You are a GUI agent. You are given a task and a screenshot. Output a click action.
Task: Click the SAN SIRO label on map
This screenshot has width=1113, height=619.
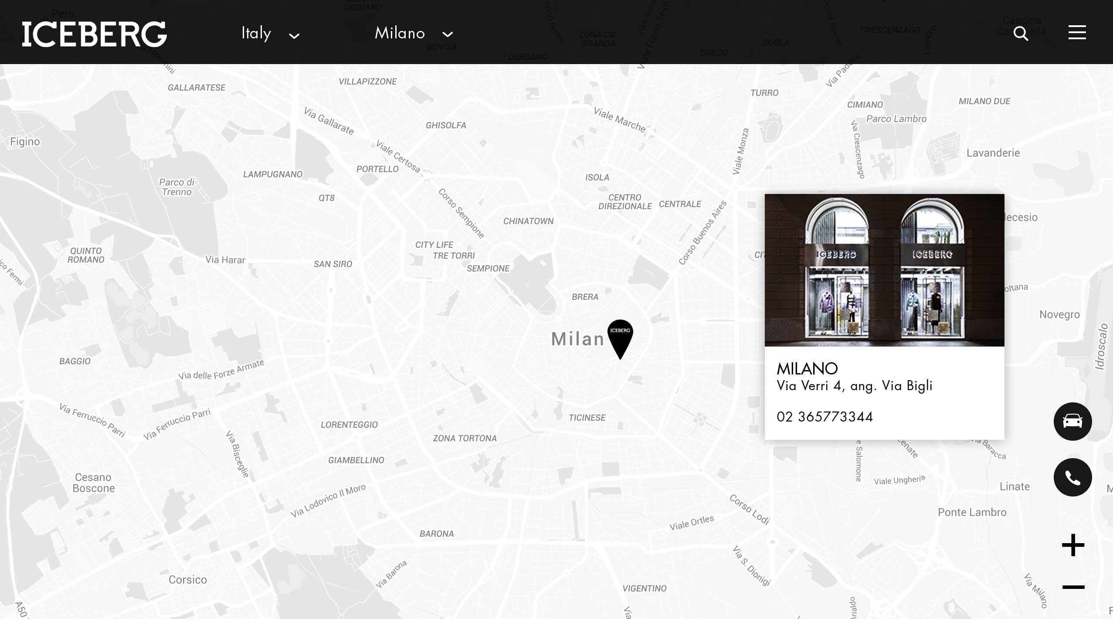click(x=333, y=264)
